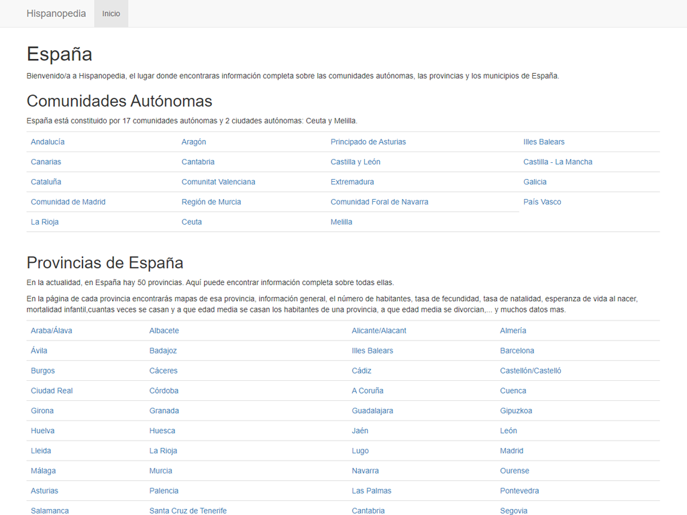This screenshot has height=515, width=687.
Task: Open the Lleida province link
Action: coord(41,452)
